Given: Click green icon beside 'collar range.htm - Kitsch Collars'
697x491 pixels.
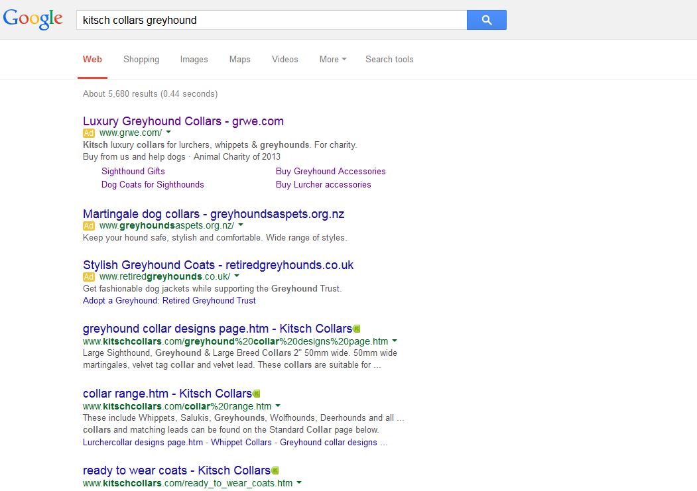Looking at the screenshot, I should [257, 394].
